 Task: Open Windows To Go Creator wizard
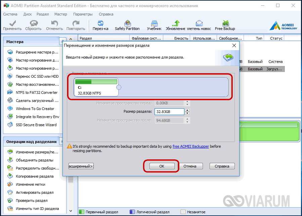point(35,109)
